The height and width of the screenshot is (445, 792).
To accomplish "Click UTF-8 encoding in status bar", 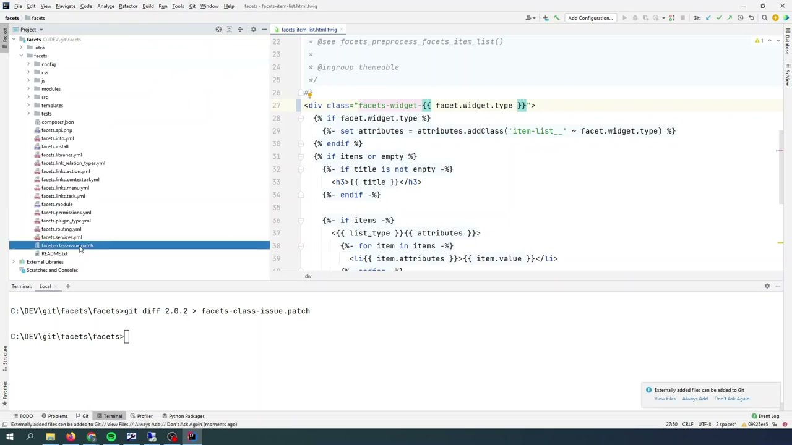I will coord(704,425).
